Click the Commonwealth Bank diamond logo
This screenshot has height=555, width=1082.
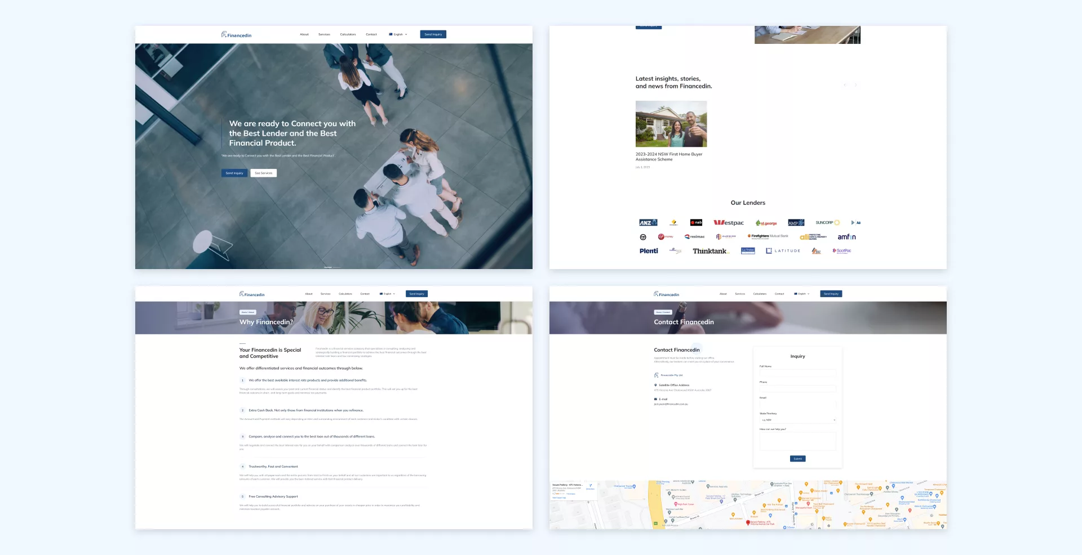673,222
